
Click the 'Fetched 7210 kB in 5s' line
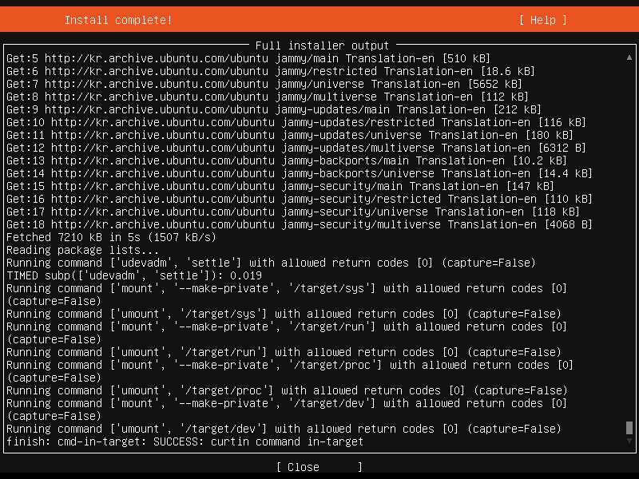pyautogui.click(x=111, y=237)
